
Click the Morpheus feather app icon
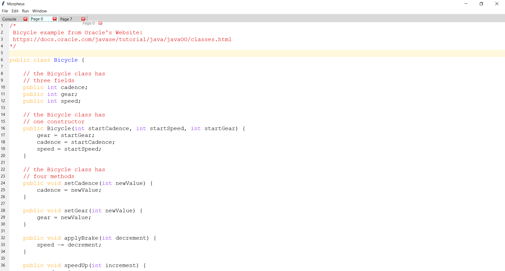[x=3, y=4]
